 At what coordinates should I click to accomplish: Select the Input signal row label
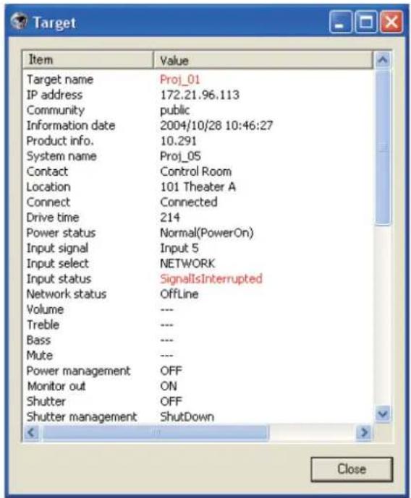[57, 248]
